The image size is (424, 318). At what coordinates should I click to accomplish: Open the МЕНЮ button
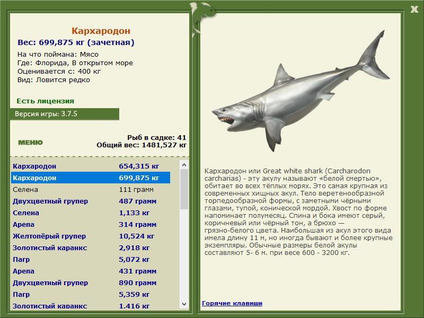[30, 143]
